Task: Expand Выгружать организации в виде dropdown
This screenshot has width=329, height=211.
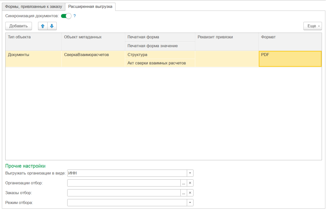Action: [190, 173]
